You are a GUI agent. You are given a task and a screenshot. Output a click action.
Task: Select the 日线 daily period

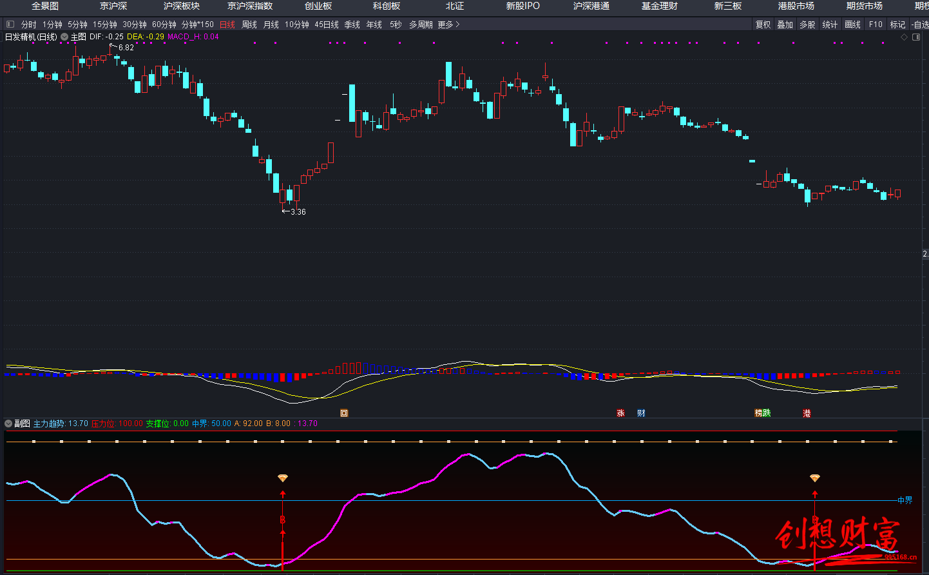(x=227, y=24)
